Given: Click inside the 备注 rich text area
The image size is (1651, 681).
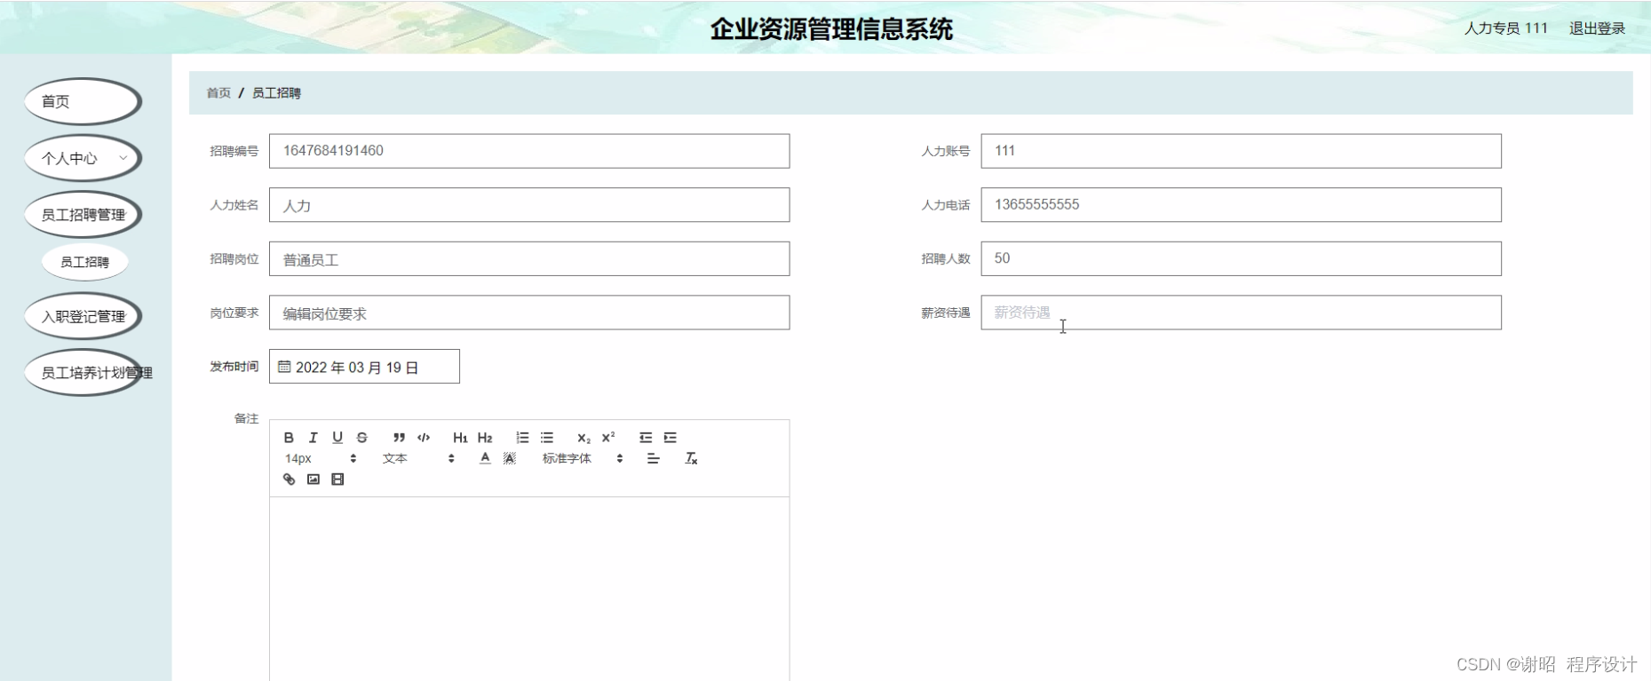Looking at the screenshot, I should coord(529,589).
